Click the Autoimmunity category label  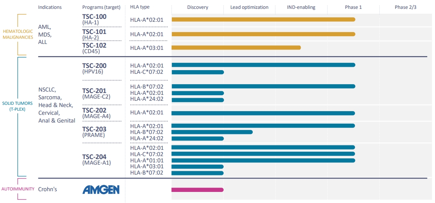coord(17,189)
